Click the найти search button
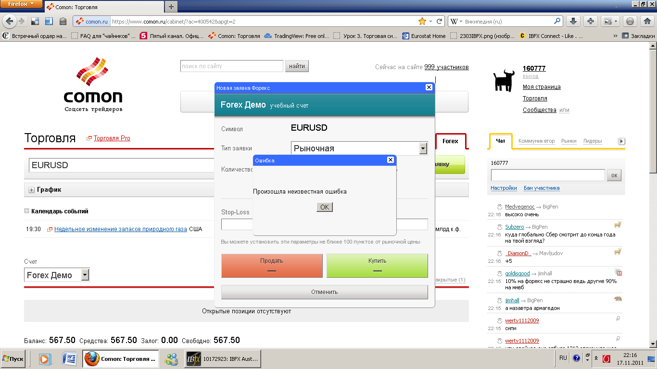The image size is (657, 369). [297, 66]
